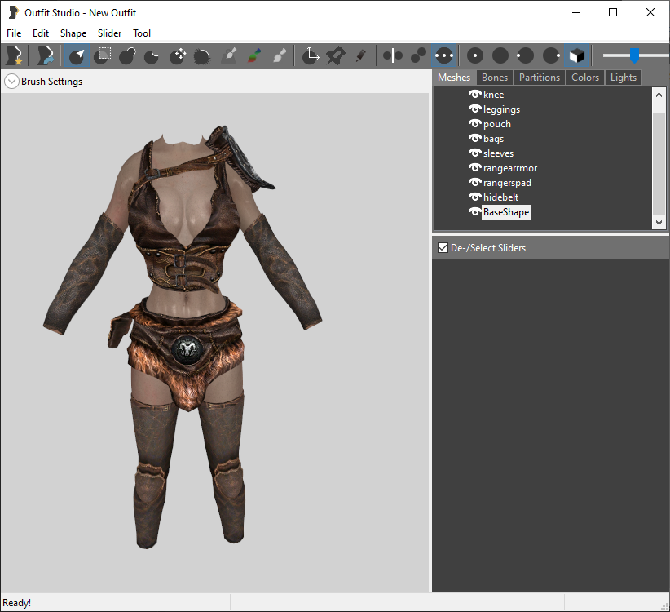Expand the Brush Settings panel
Screen dimensions: 670x612
(11, 82)
